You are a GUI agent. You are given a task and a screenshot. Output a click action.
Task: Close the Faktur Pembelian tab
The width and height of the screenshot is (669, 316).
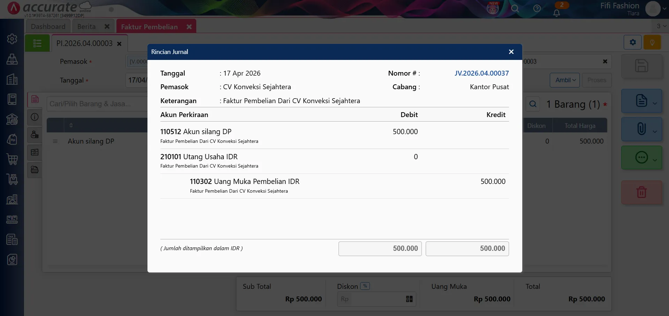[189, 27]
